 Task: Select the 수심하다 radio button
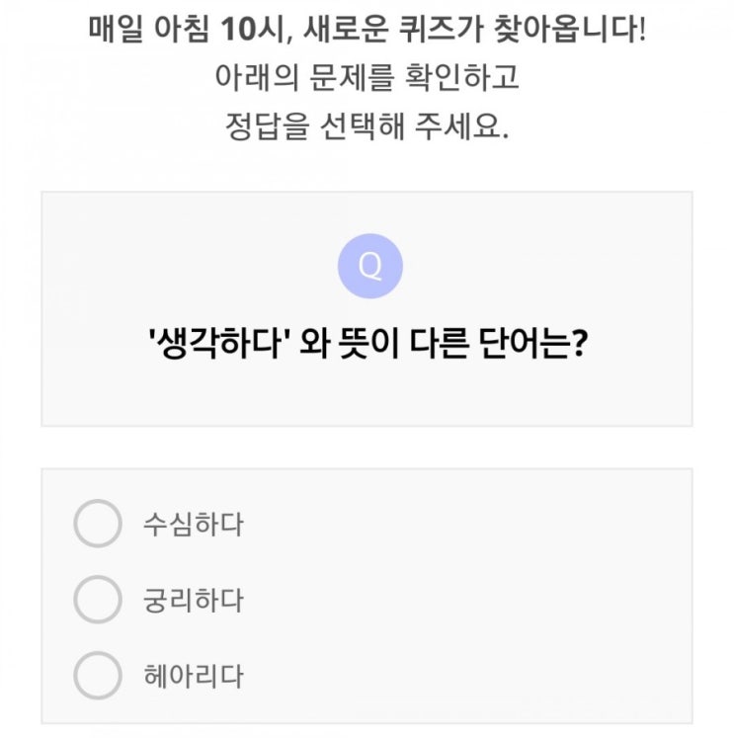pyautogui.click(x=97, y=524)
